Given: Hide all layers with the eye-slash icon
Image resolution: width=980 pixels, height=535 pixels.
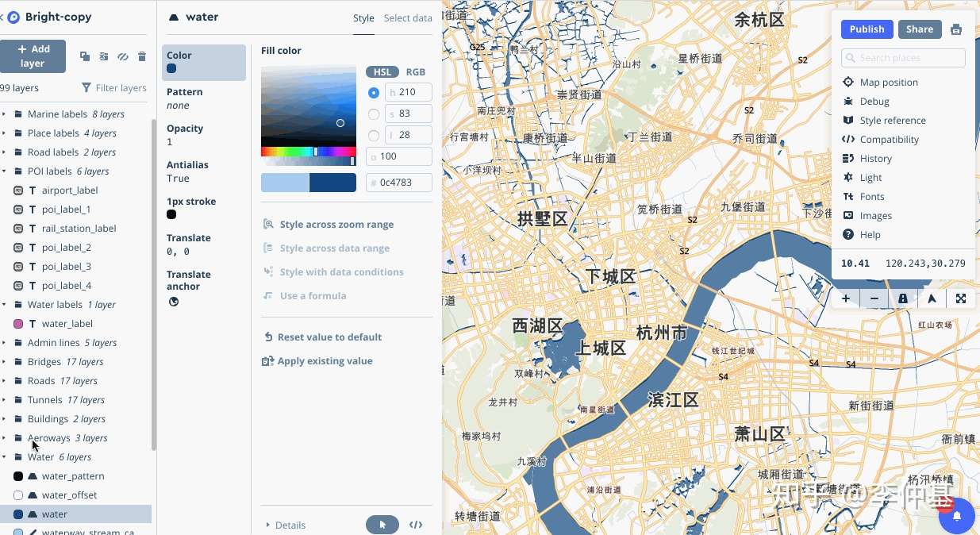Looking at the screenshot, I should 123,56.
